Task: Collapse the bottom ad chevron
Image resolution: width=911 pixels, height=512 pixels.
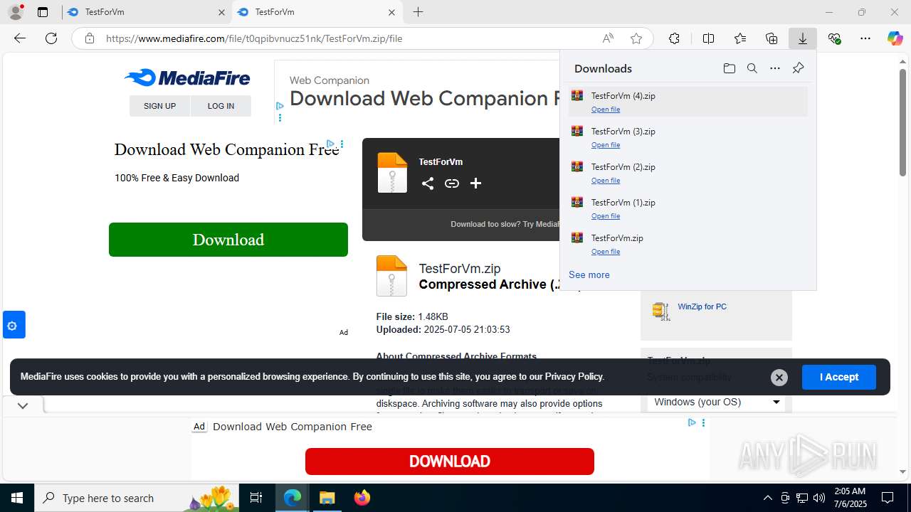Action: click(x=23, y=405)
